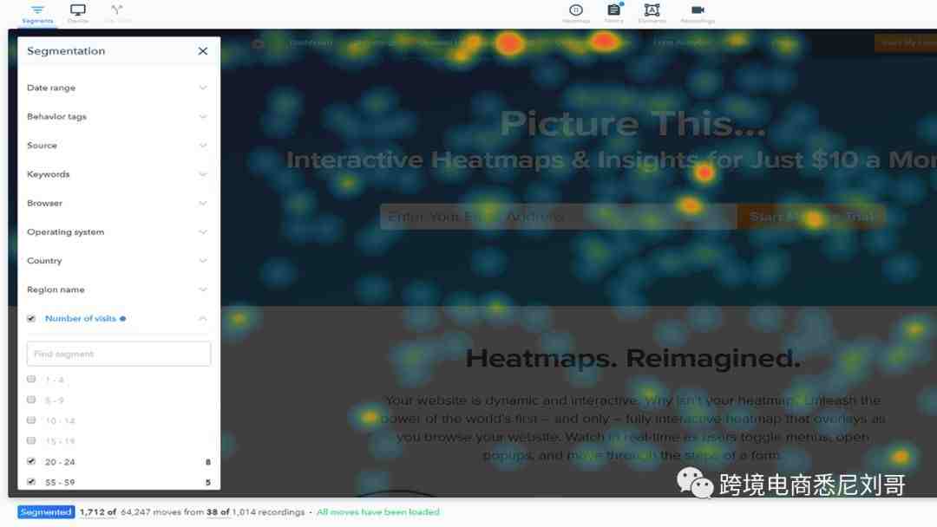Screen dimensions: 937x527
Task: Check the 15 - 19 visits segment
Action: pos(31,440)
